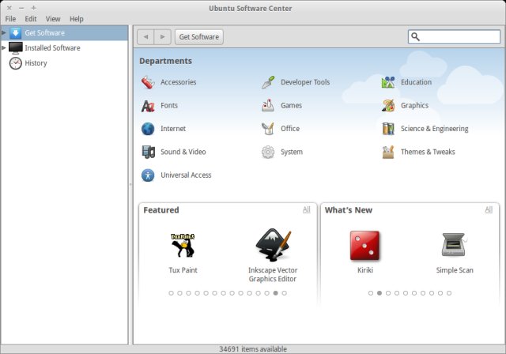Click the Sound & Video icon
The height and width of the screenshot is (354, 506).
(x=148, y=152)
